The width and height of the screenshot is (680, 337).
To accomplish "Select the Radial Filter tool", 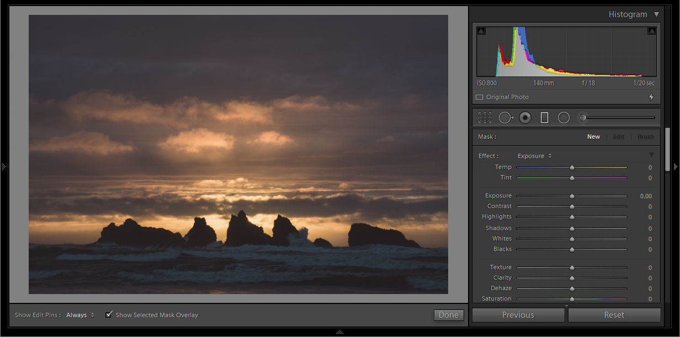I will (564, 117).
